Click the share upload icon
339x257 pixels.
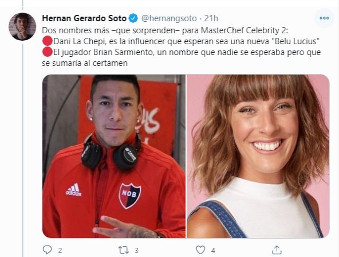pyautogui.click(x=277, y=250)
